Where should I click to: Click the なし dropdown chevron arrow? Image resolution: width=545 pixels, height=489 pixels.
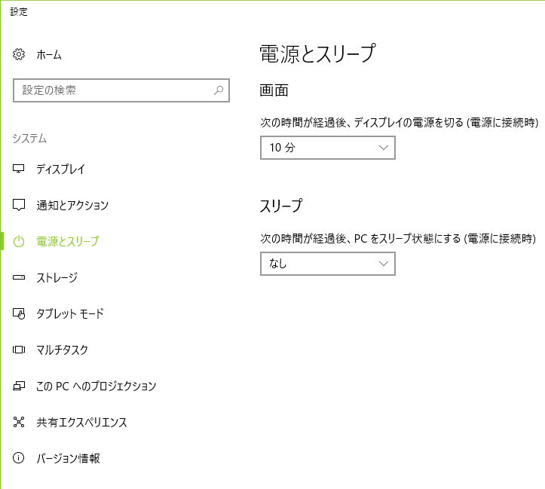384,264
